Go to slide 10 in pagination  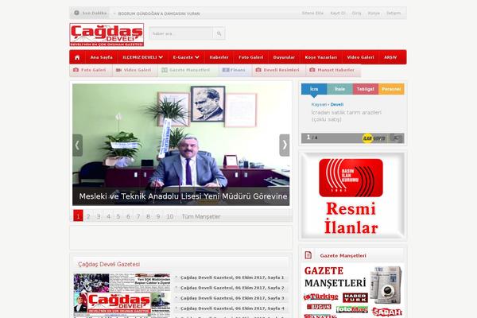point(170,216)
